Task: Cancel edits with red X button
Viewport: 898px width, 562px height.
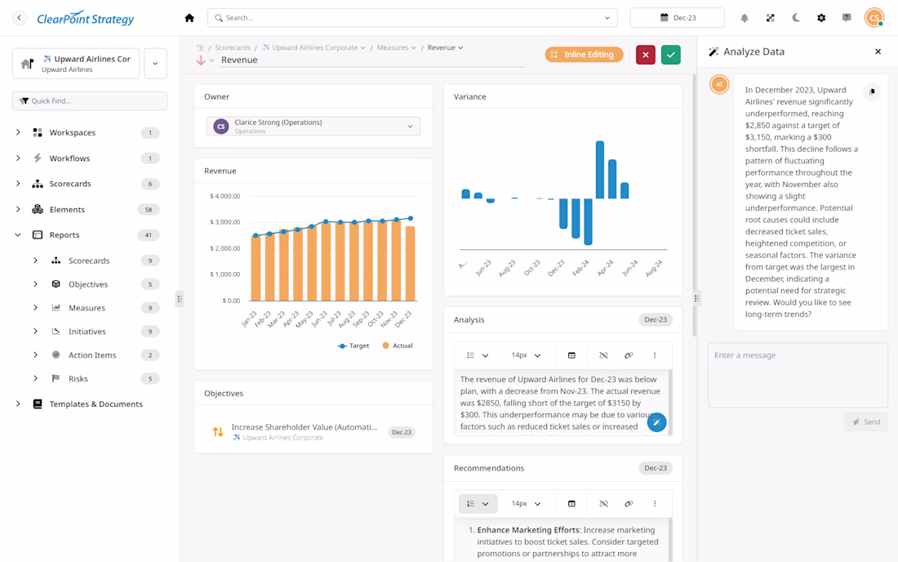Action: (646, 55)
